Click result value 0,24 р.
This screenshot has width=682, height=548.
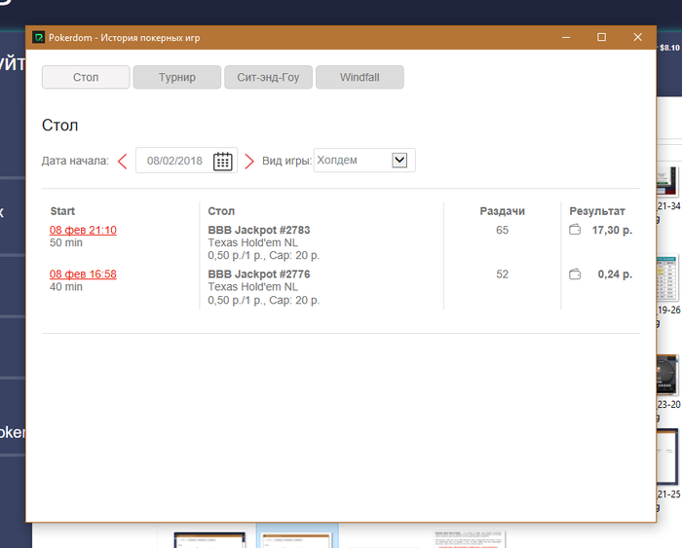(x=615, y=274)
